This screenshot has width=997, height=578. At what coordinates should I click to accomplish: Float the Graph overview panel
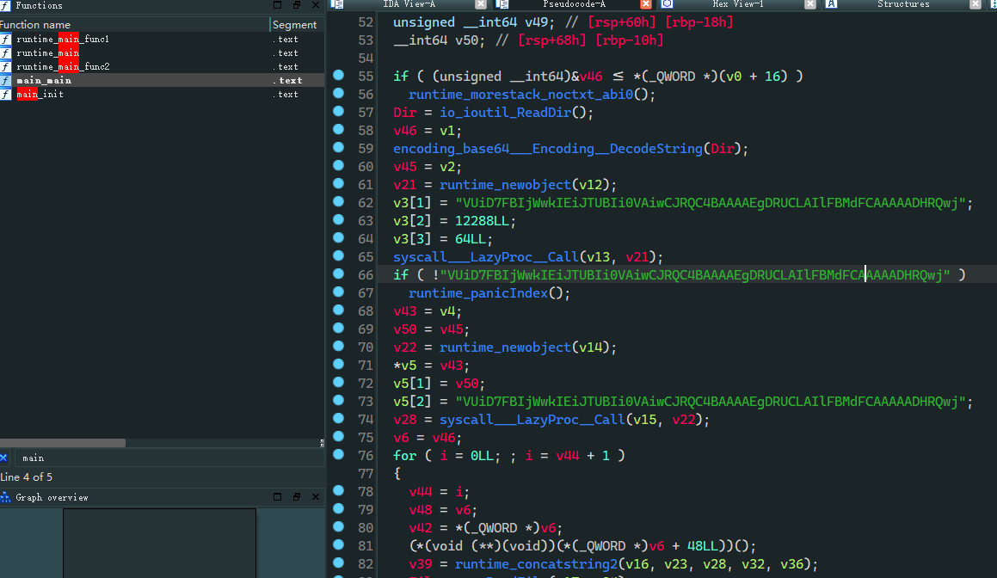(x=296, y=497)
